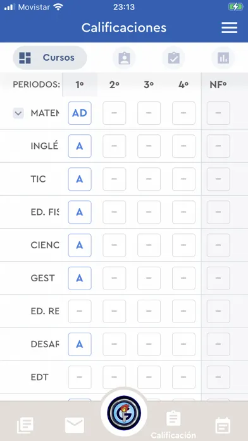The height and width of the screenshot is (441, 248).
Task: Expand the MATEM course row chevron
Action: click(x=18, y=113)
